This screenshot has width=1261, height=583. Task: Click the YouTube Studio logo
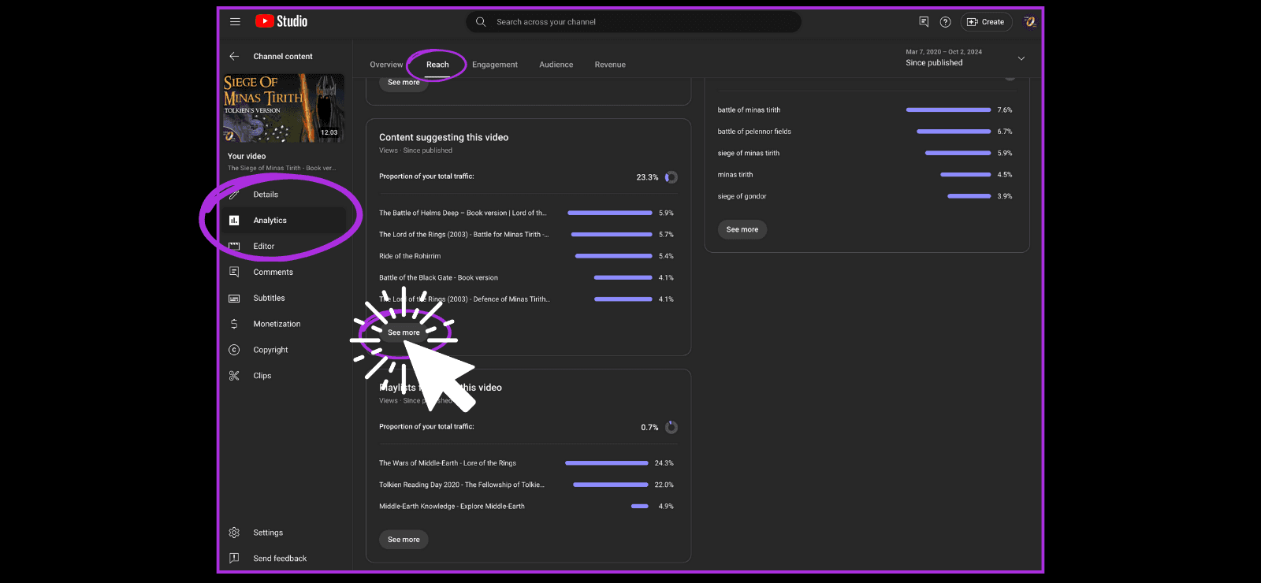point(281,22)
